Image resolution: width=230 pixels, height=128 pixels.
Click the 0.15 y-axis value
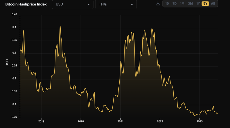coord(14,91)
